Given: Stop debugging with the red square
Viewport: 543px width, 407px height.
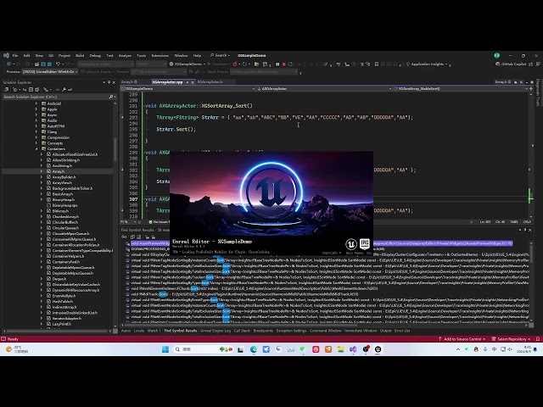Looking at the screenshot, I should pos(284,64).
